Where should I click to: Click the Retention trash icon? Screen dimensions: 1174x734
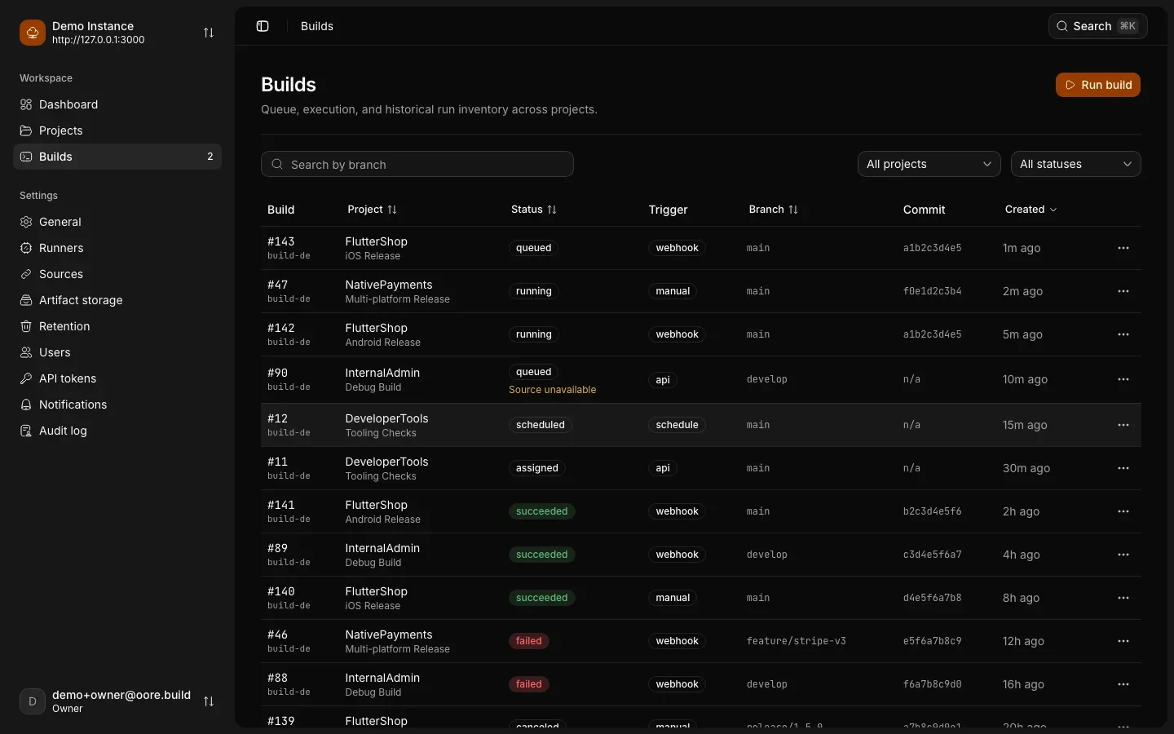click(x=26, y=326)
